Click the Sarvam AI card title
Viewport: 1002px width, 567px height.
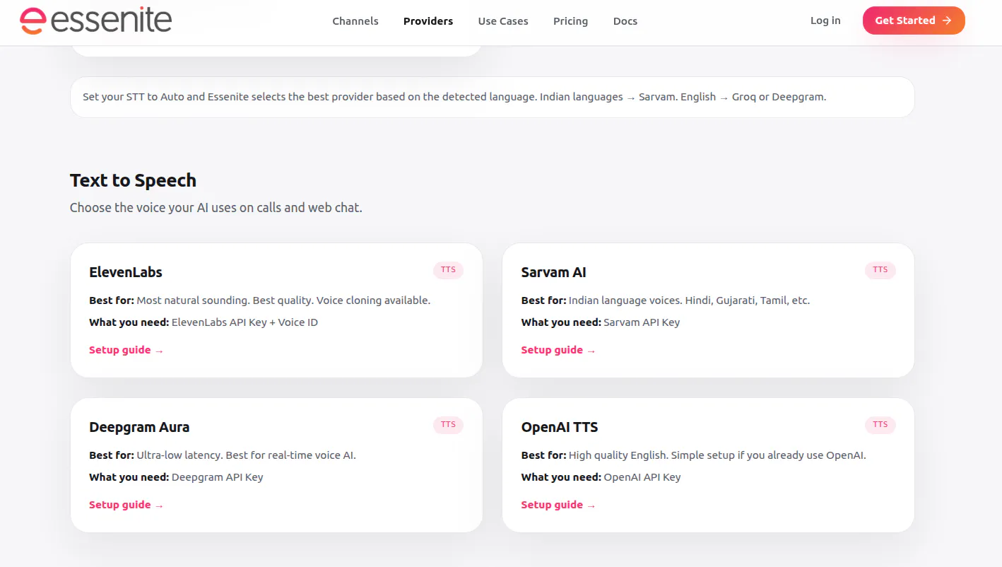coord(553,272)
